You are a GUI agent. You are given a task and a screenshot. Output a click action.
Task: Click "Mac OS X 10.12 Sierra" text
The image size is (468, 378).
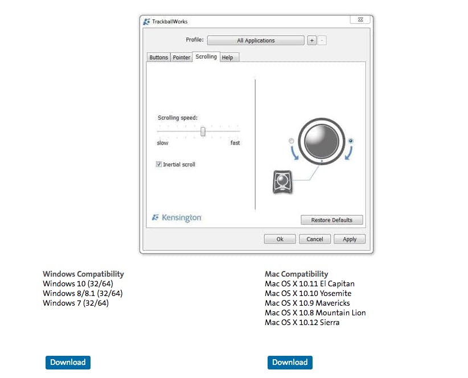[x=302, y=323]
